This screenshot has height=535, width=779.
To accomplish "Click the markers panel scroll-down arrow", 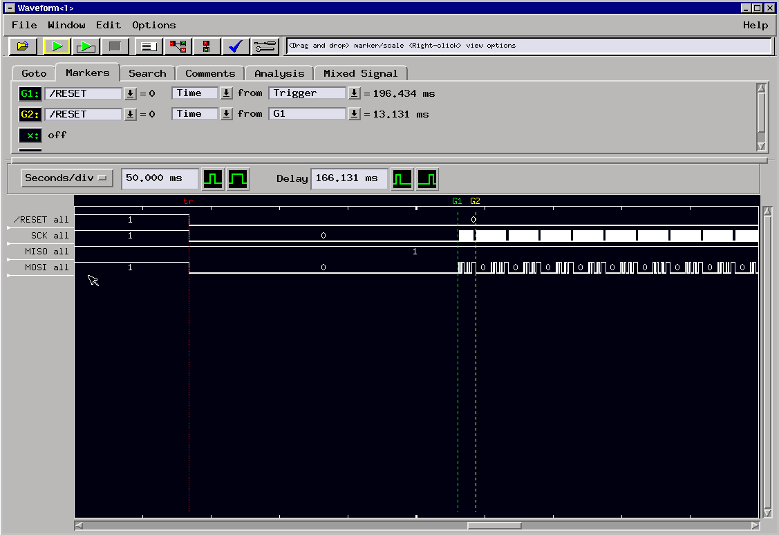I will [761, 146].
